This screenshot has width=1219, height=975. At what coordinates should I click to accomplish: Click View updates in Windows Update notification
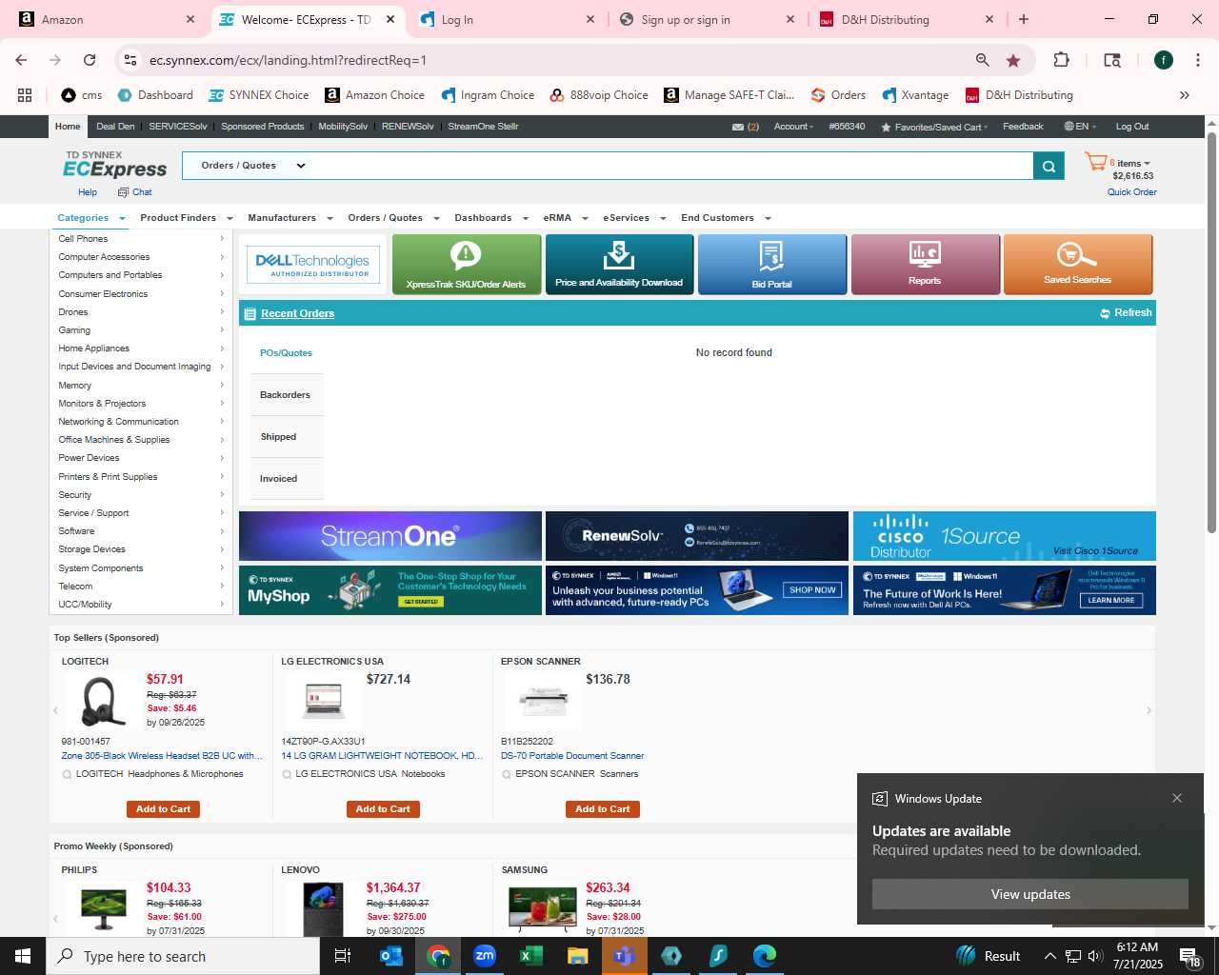pyautogui.click(x=1030, y=894)
